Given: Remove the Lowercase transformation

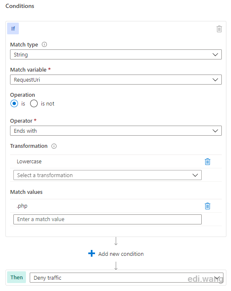Looking at the screenshot, I should coord(208,162).
